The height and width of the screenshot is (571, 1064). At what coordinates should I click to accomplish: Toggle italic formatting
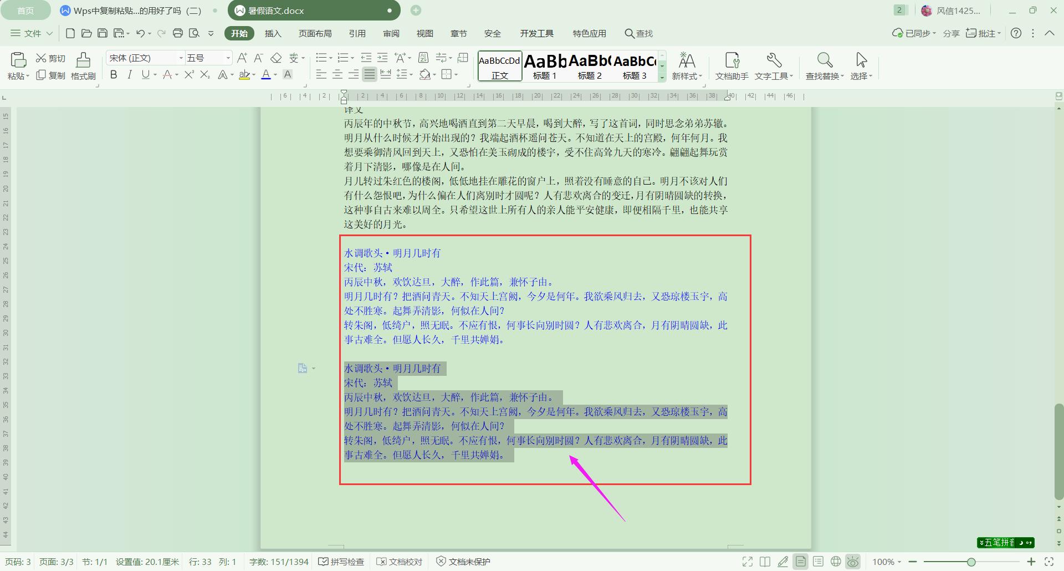(129, 74)
